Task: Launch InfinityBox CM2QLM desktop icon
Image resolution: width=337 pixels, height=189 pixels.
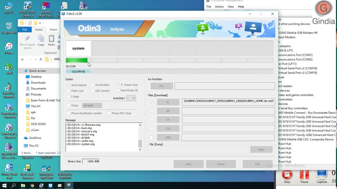Action: [x=46, y=171]
